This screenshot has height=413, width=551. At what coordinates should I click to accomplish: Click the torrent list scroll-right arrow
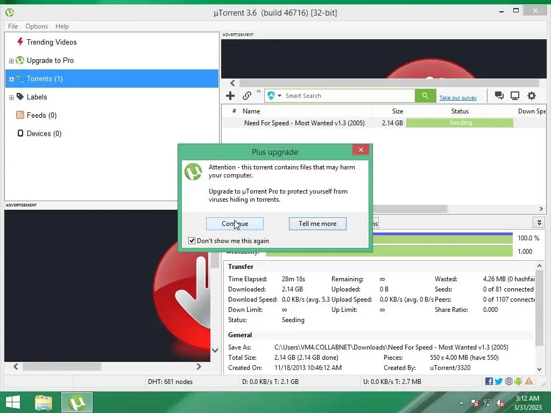tap(541, 209)
